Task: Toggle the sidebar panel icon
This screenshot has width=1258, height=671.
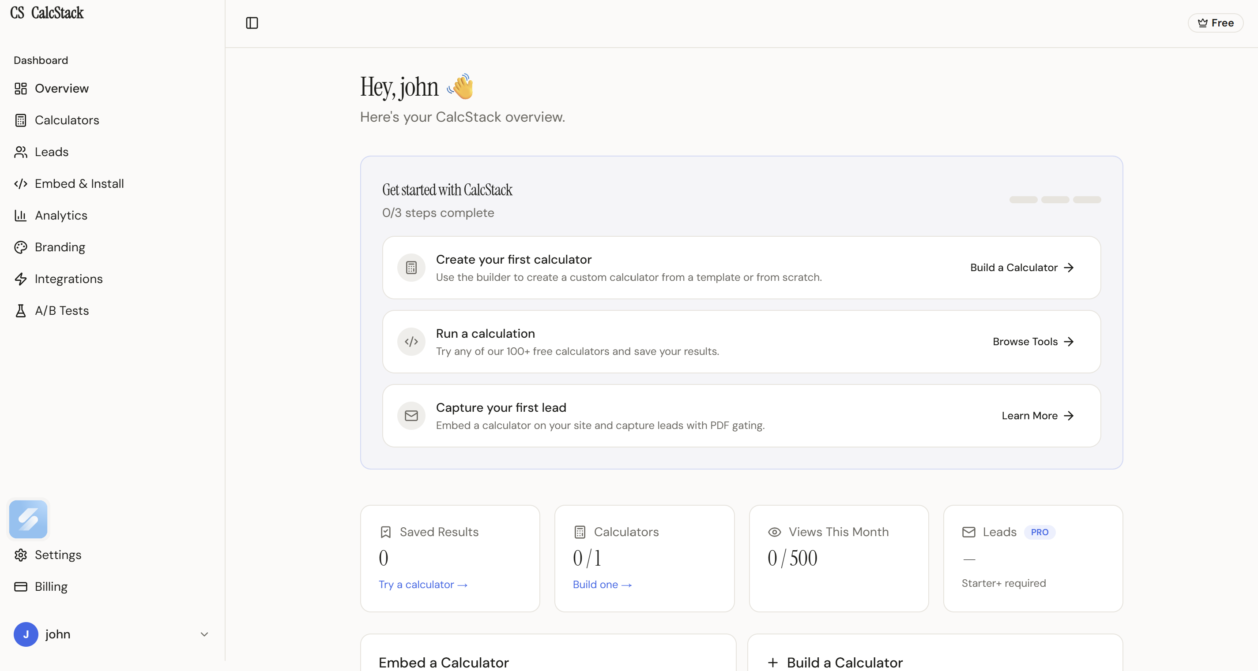Action: (252, 23)
